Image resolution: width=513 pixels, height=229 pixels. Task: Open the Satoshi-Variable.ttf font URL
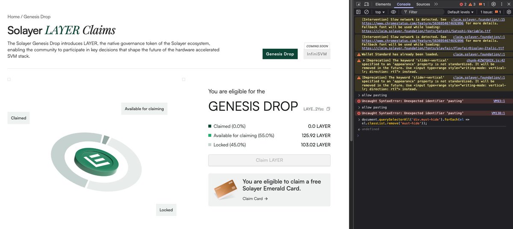[426, 31]
